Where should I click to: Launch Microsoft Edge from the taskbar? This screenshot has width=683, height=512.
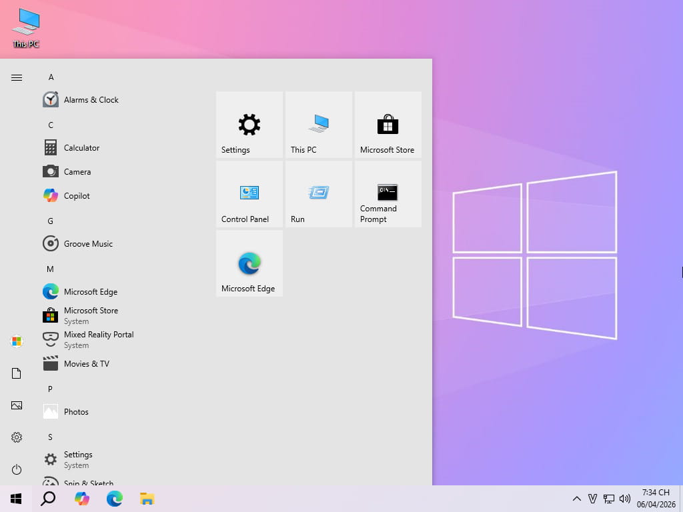pos(114,499)
